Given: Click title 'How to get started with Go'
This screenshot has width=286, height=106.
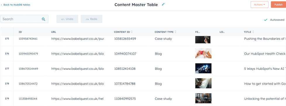Looking at the screenshot, I should click(265, 84).
